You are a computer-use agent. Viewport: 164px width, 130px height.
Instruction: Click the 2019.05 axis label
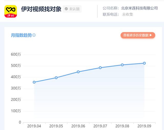click(x=56, y=126)
